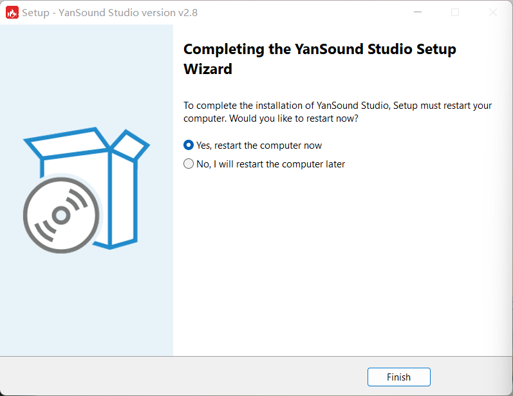The width and height of the screenshot is (513, 396).
Task: Close the Setup wizard window
Action: tap(492, 12)
